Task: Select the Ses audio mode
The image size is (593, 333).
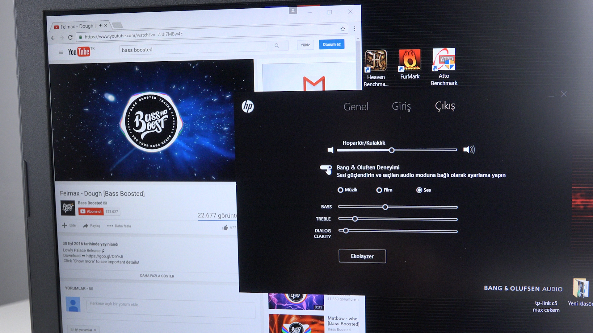Action: (x=423, y=190)
